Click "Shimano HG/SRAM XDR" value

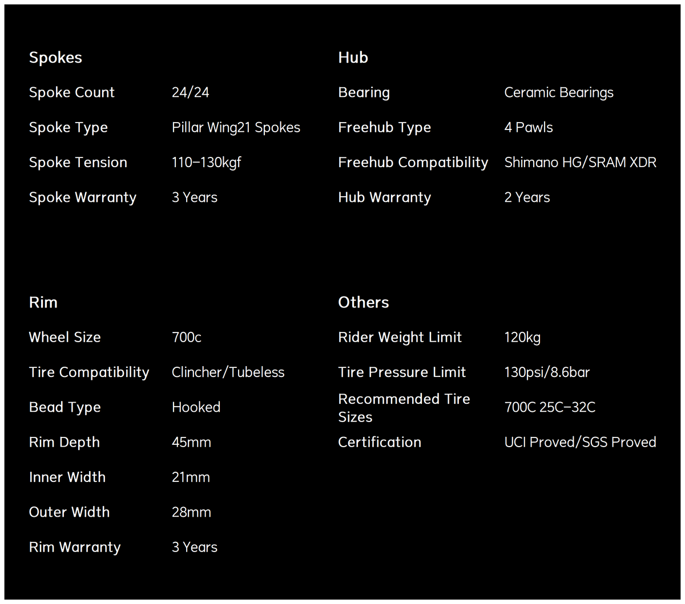(581, 163)
